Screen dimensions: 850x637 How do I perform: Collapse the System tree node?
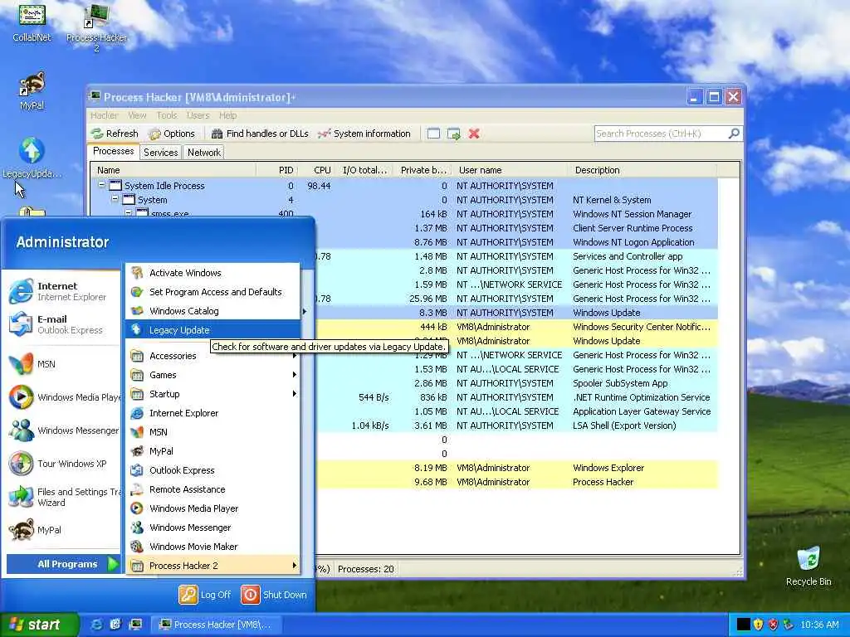coord(115,199)
